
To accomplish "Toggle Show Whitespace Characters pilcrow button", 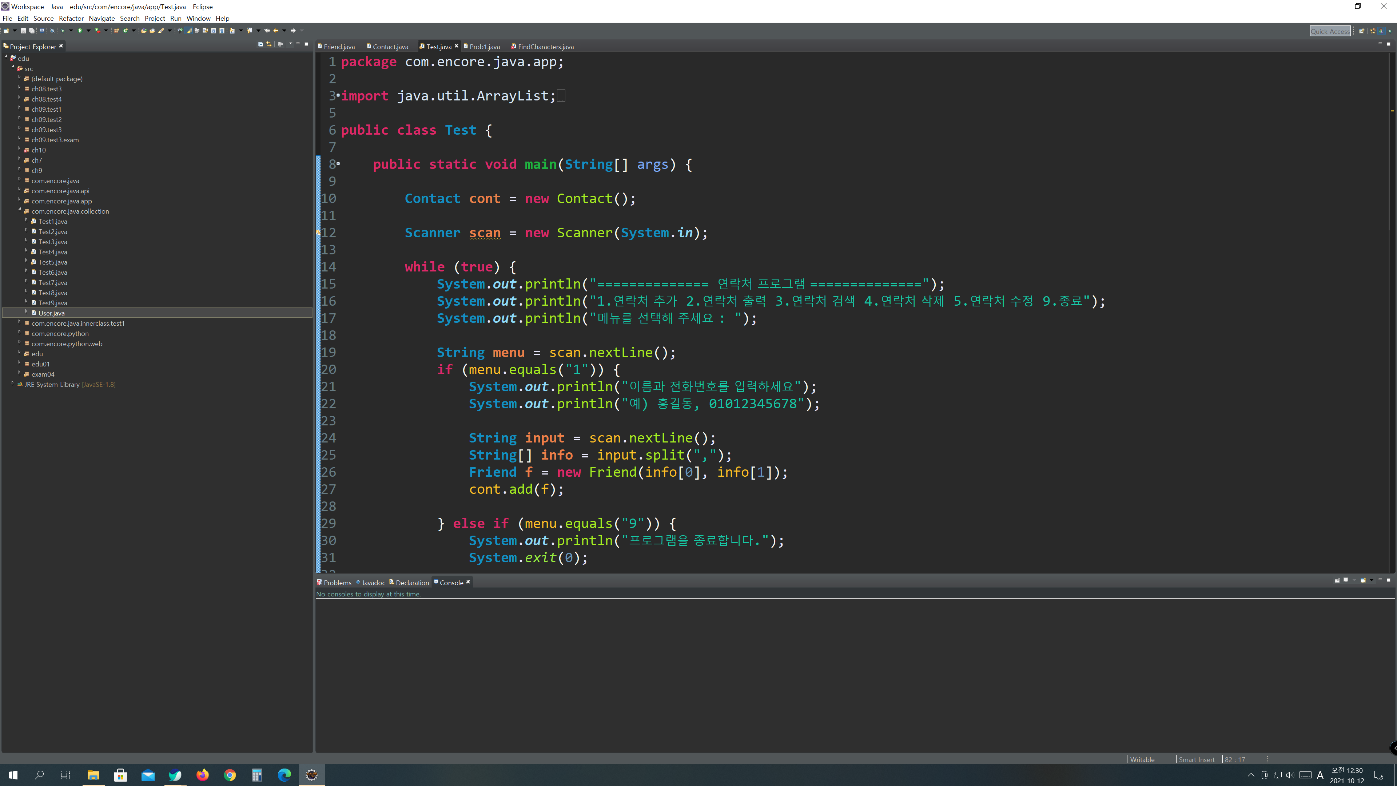I will (222, 30).
